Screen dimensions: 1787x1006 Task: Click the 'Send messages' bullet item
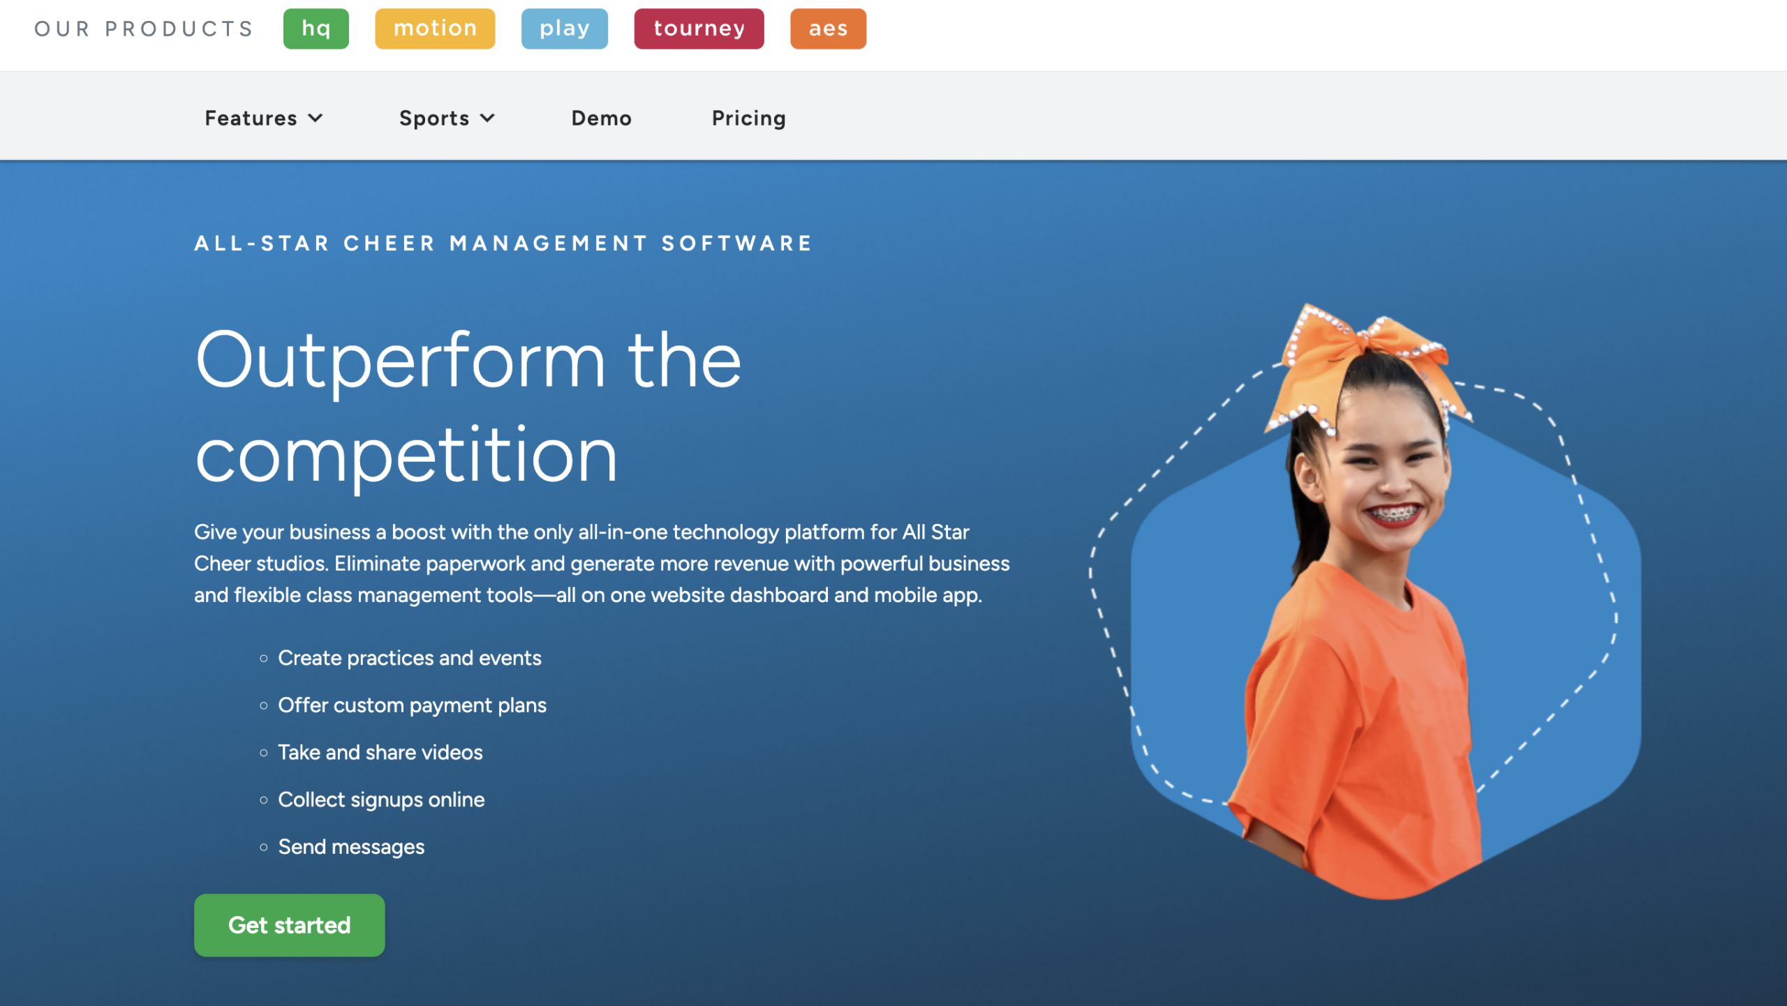tap(351, 847)
